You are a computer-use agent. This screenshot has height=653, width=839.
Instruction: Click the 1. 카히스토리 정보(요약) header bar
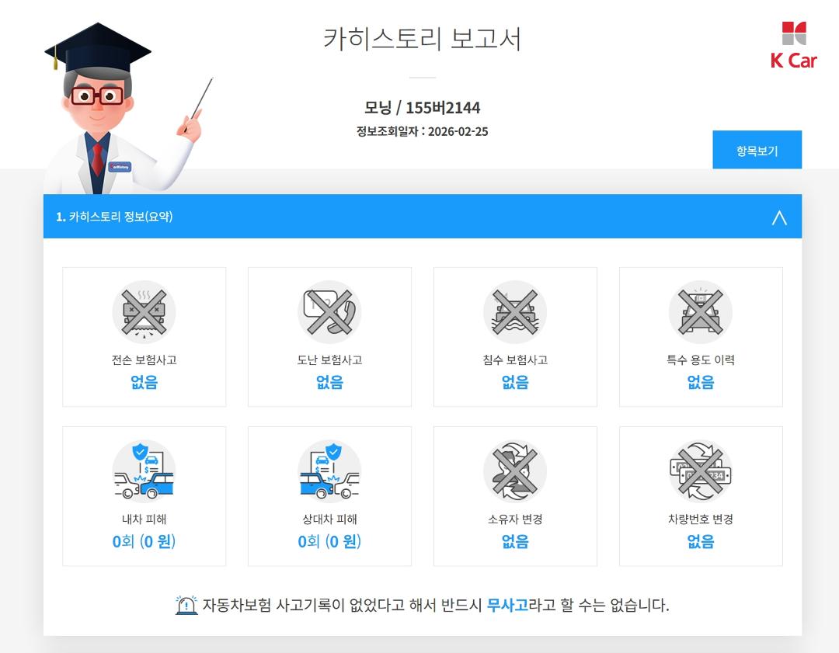pos(422,216)
